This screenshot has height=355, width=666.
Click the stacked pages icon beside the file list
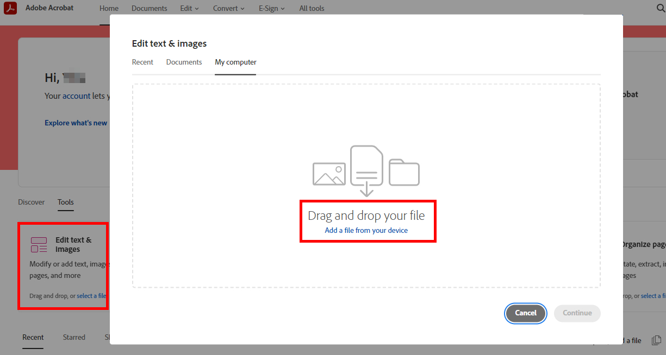click(x=656, y=340)
